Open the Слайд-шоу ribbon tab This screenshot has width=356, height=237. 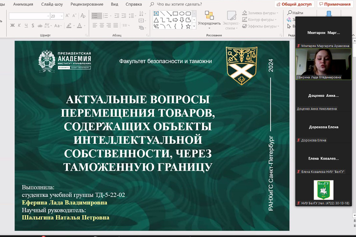(x=53, y=4)
